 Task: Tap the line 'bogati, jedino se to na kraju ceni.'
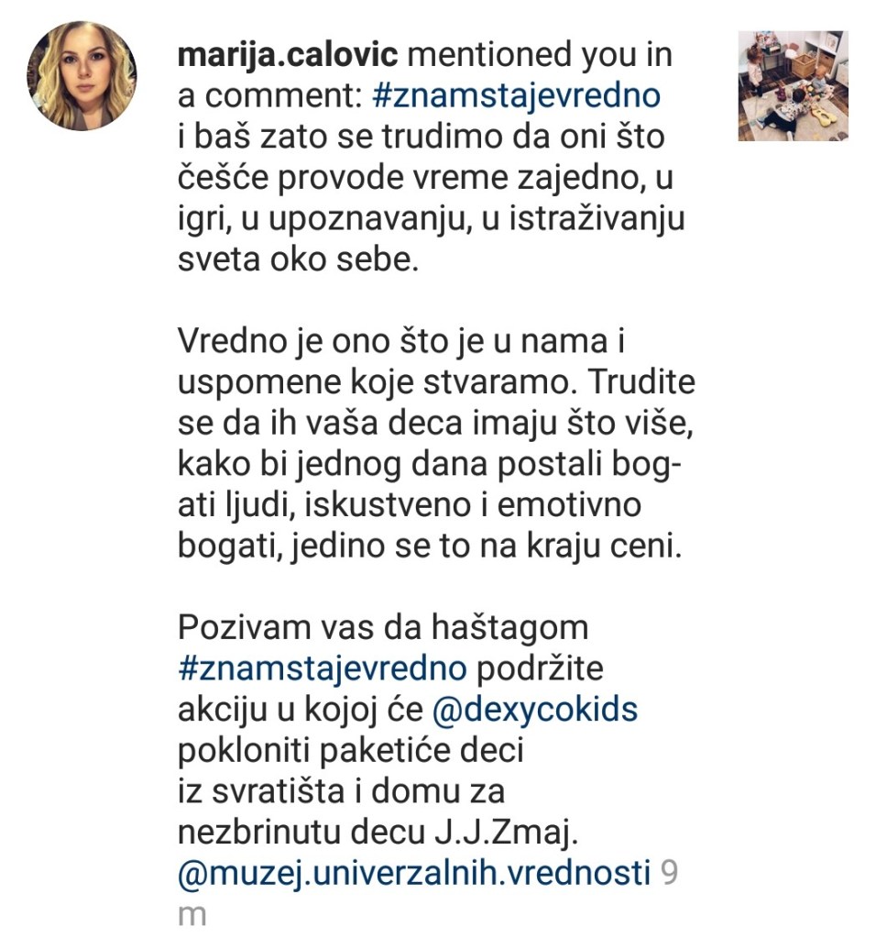pos(430,546)
